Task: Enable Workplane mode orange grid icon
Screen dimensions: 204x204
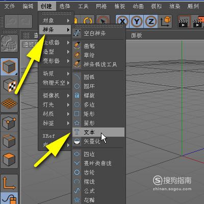Action: click(9, 103)
